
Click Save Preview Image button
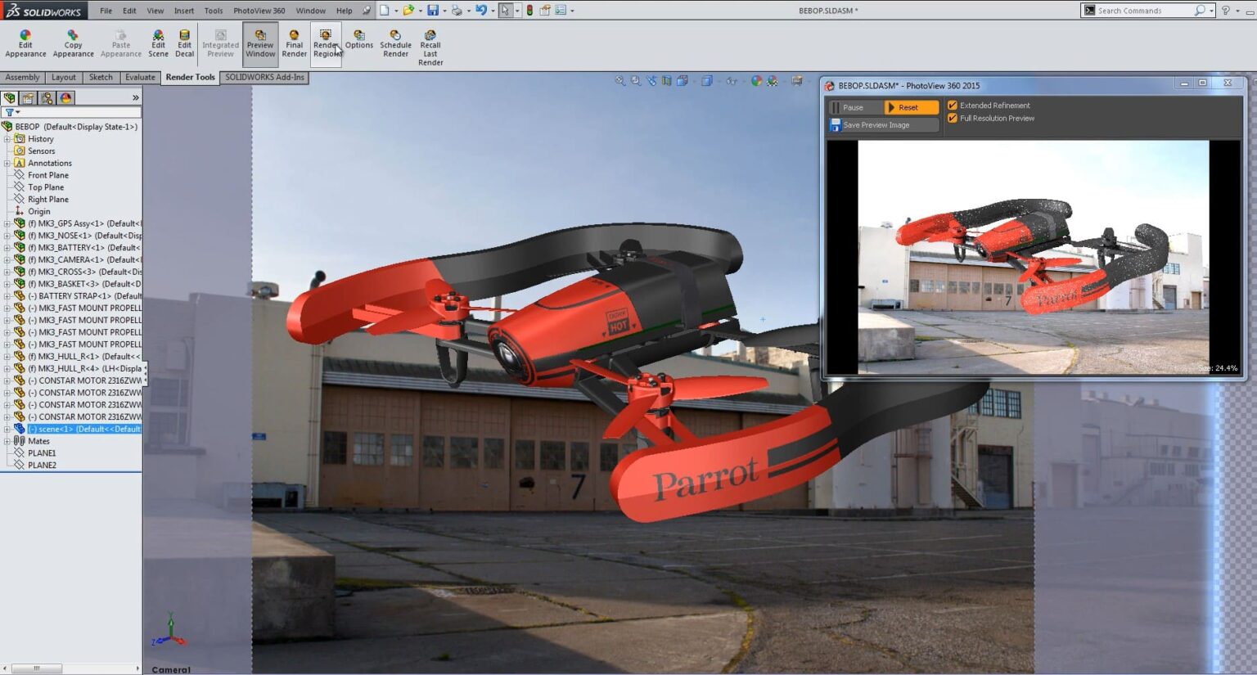pos(876,125)
